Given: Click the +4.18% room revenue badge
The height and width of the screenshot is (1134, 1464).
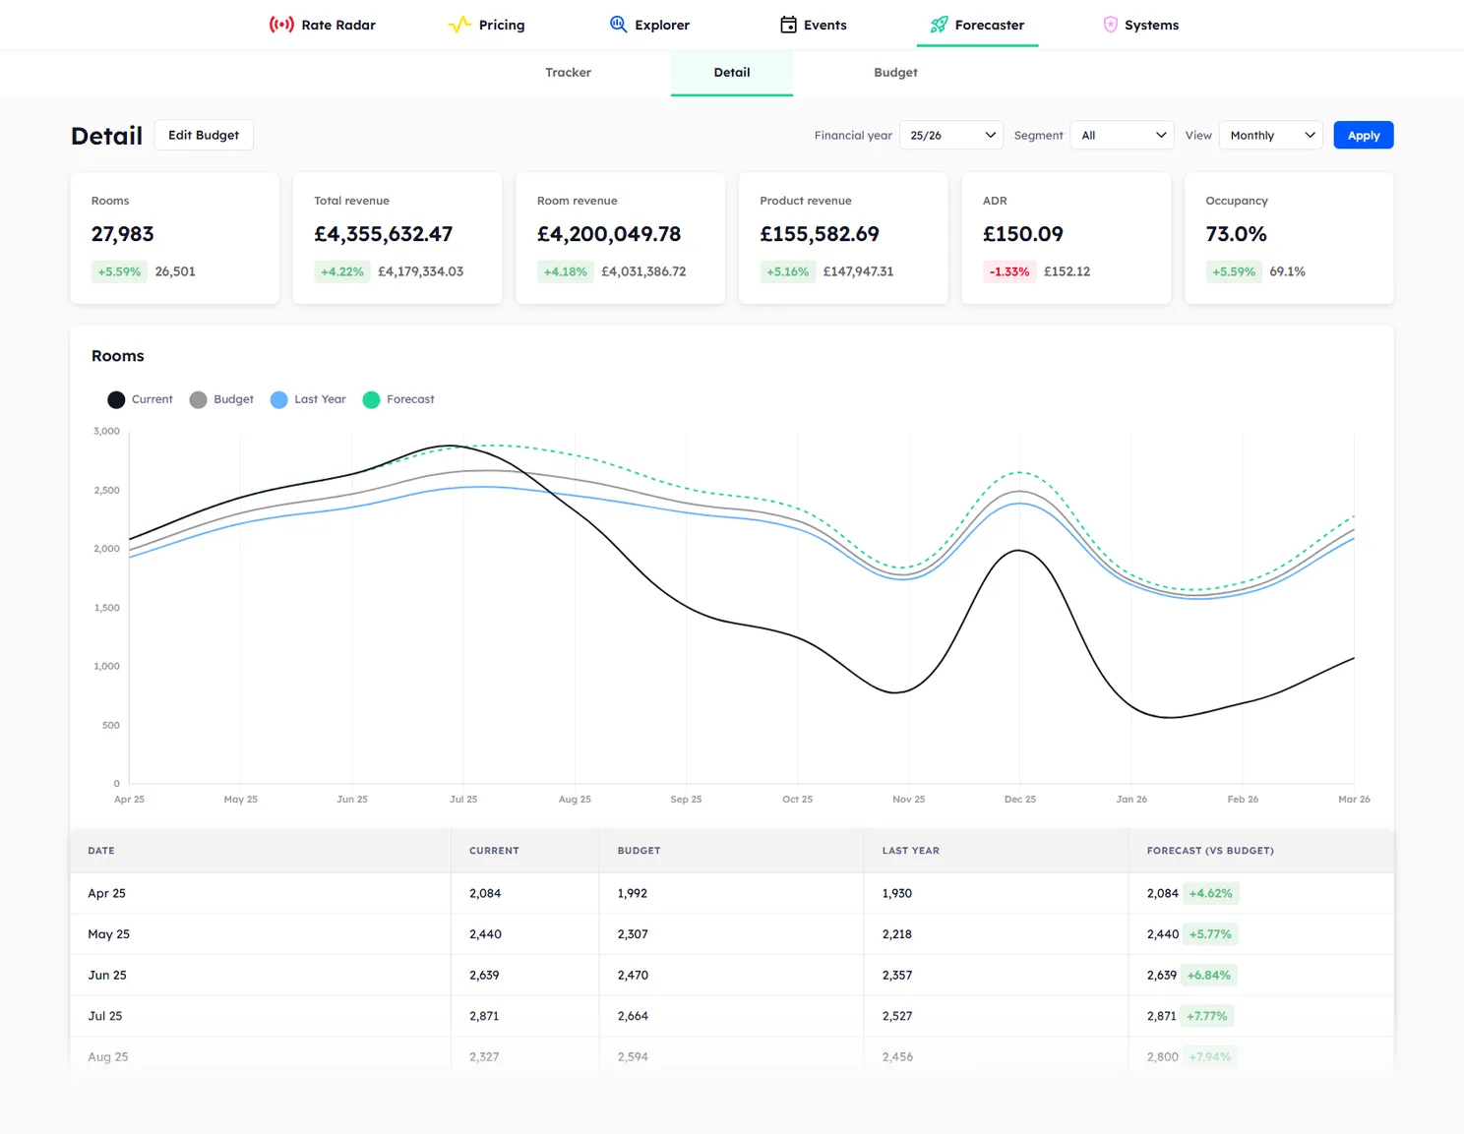Looking at the screenshot, I should tap(566, 271).
